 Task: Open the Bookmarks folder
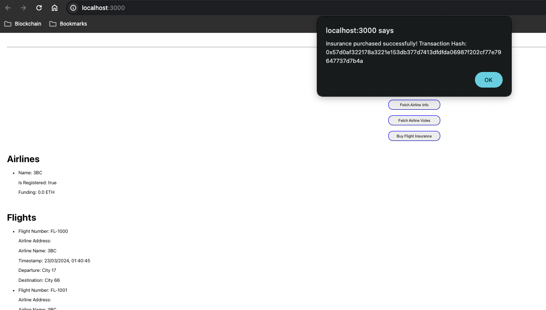[x=68, y=24]
